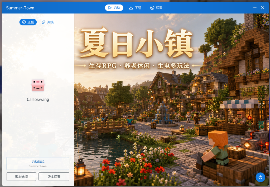Open 版本设置
Screen dimensions: 270x187
click(x=54, y=177)
